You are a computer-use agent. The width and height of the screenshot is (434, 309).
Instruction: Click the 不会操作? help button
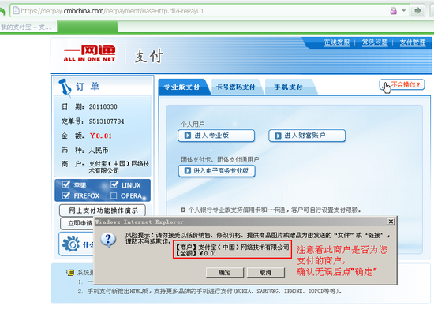(x=402, y=84)
